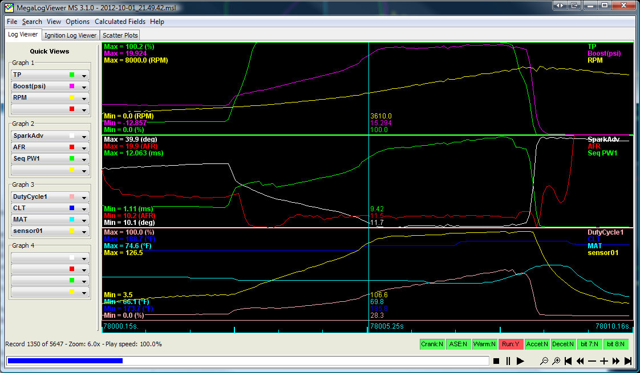
Task: Switch to the Log Viewer tab
Action: tap(23, 35)
